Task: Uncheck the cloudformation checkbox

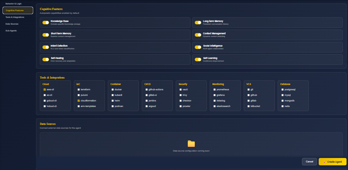Action: click(x=79, y=101)
